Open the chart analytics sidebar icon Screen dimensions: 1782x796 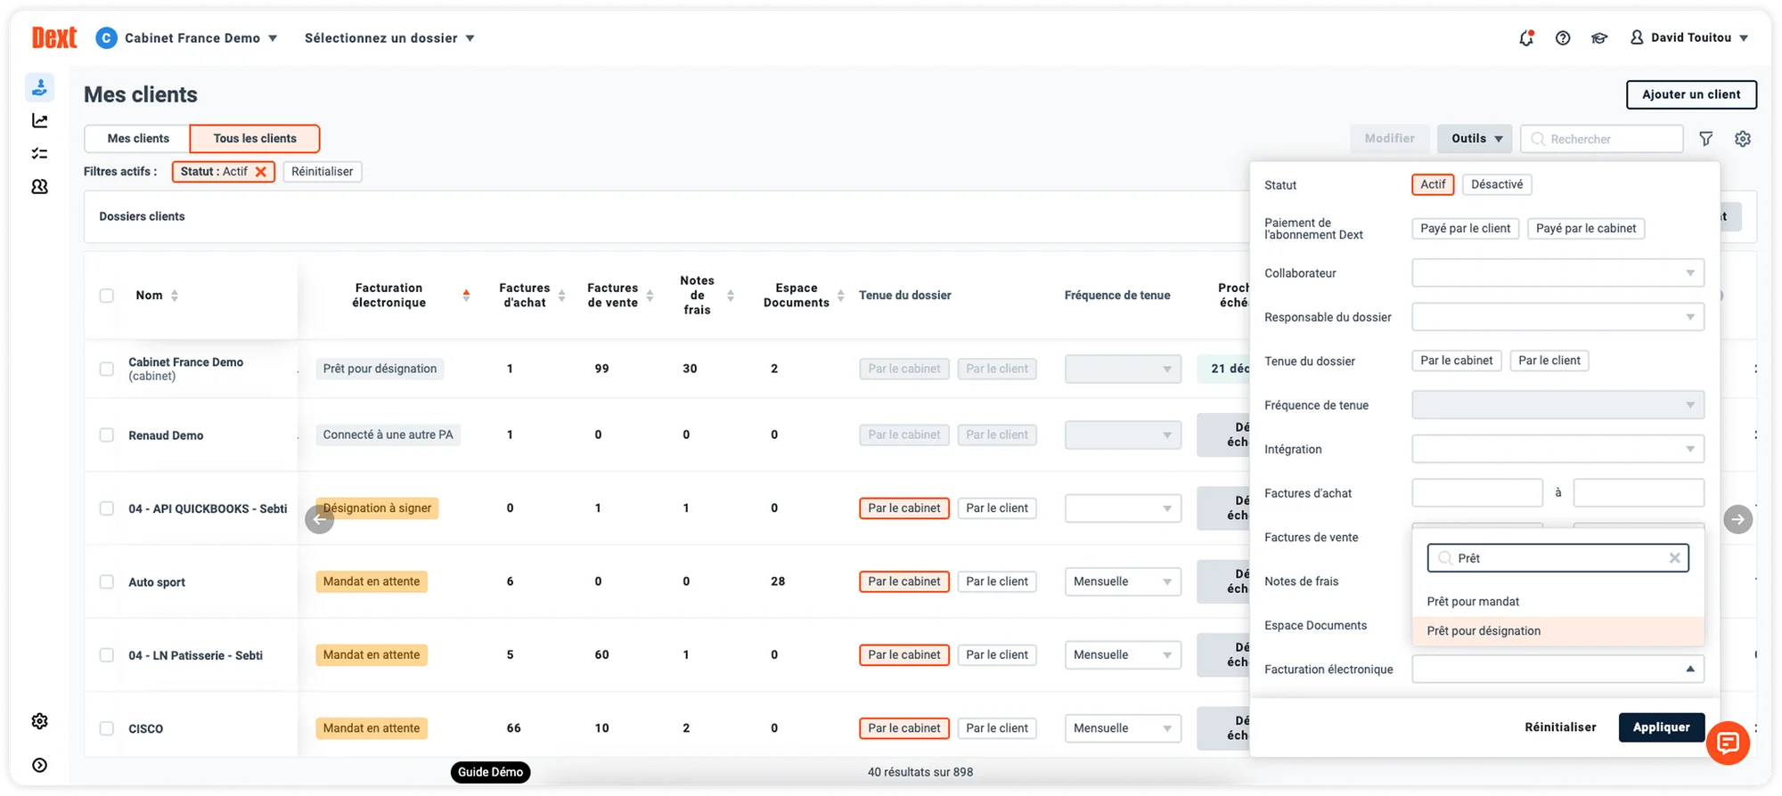click(40, 121)
